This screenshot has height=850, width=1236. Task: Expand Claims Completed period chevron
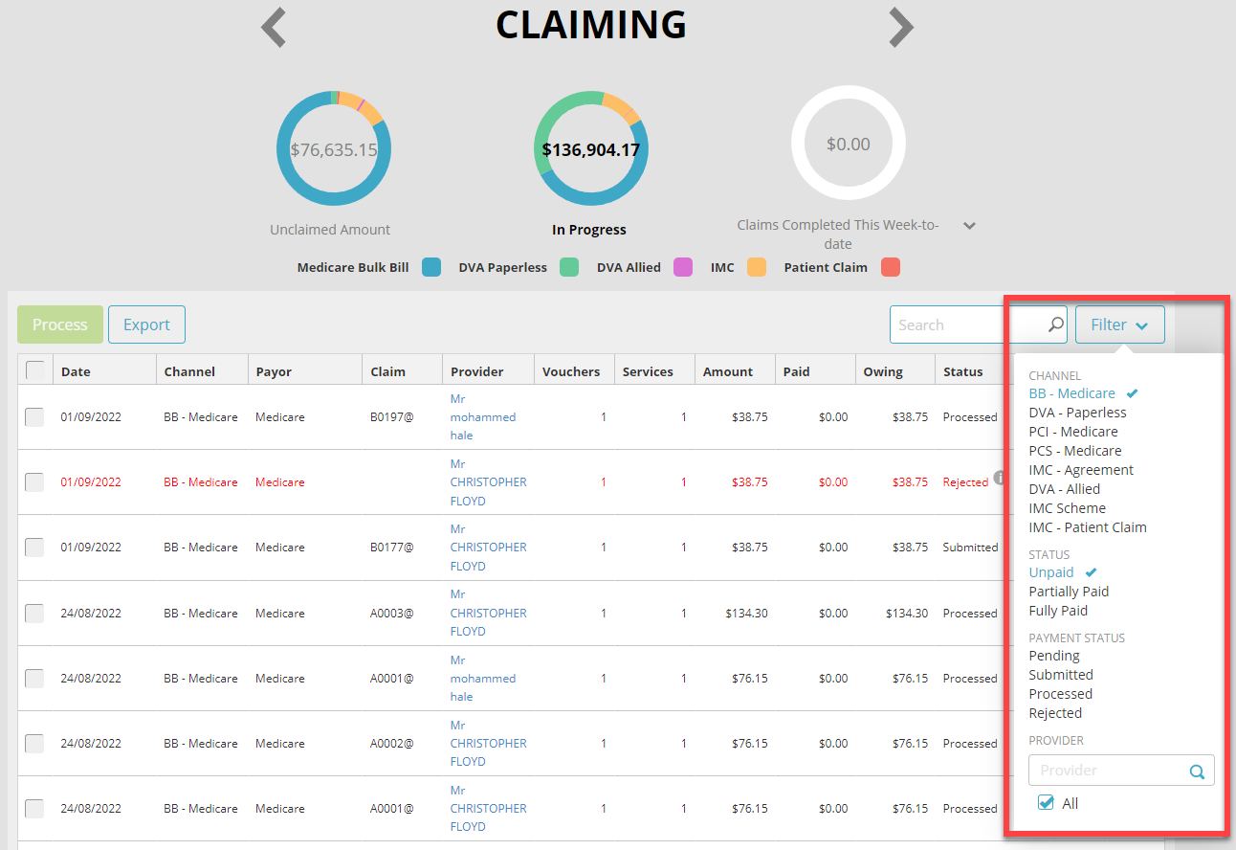[x=969, y=226]
